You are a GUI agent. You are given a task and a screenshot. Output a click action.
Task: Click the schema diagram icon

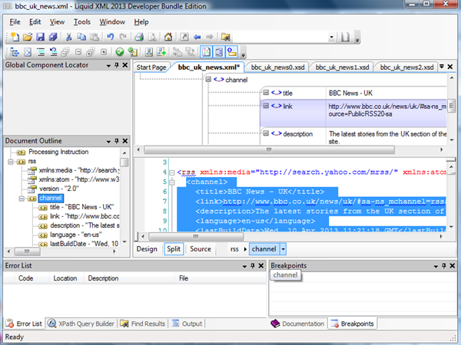(x=149, y=52)
